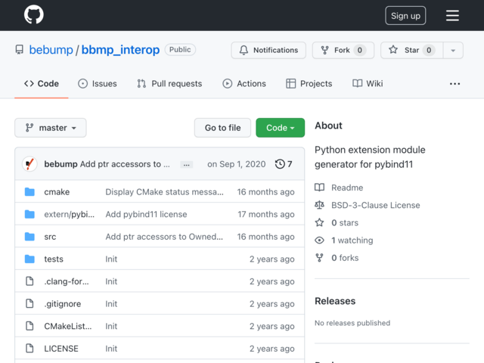The width and height of the screenshot is (484, 363).
Task: Click the src folder icon
Action: point(29,237)
